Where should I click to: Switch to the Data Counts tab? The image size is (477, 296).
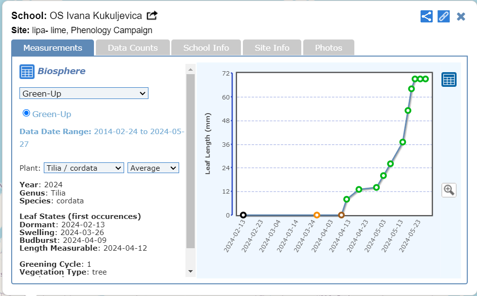pyautogui.click(x=133, y=48)
